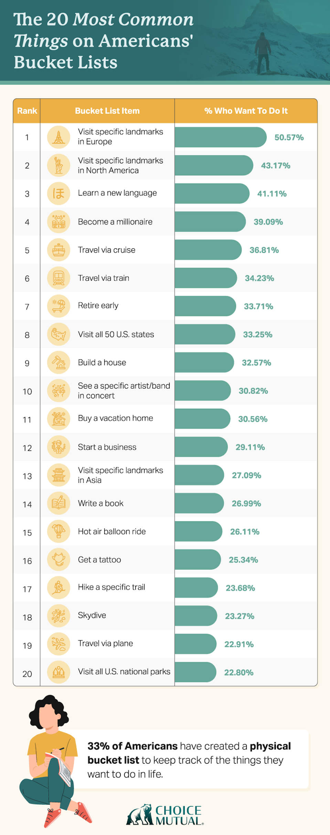Click the Statue of Liberty icon

[58, 165]
